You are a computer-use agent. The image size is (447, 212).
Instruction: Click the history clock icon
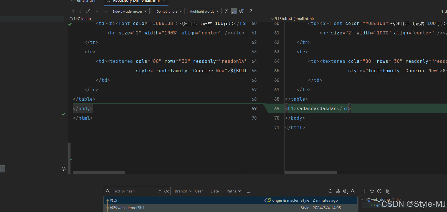pos(379,191)
